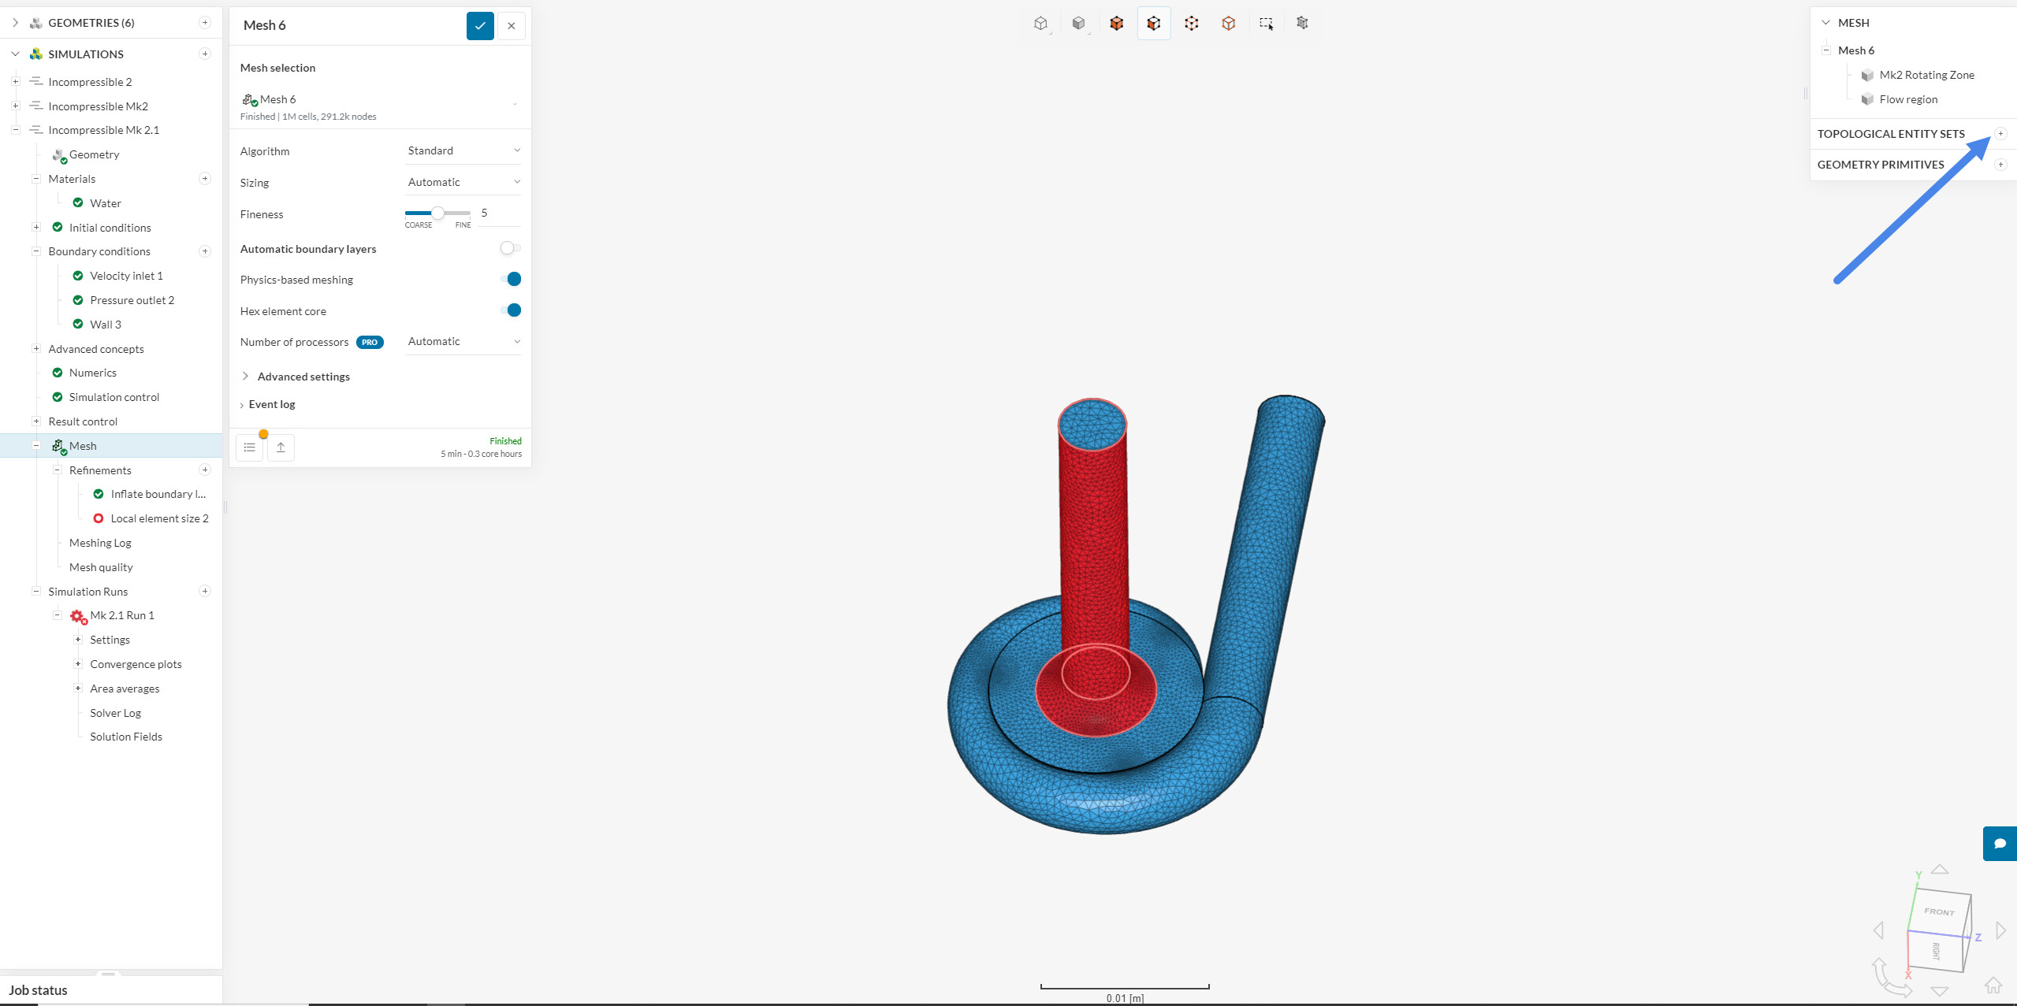Activate volume selection mode cube

[x=1116, y=24]
